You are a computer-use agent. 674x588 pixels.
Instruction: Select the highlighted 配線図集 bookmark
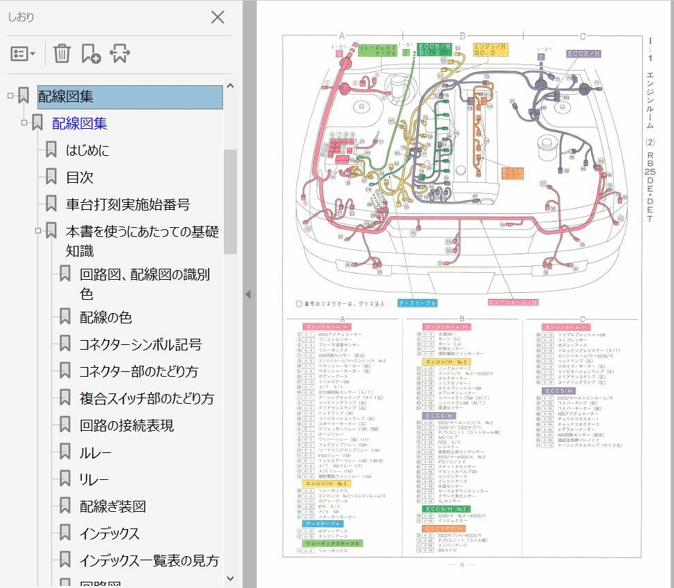click(130, 97)
